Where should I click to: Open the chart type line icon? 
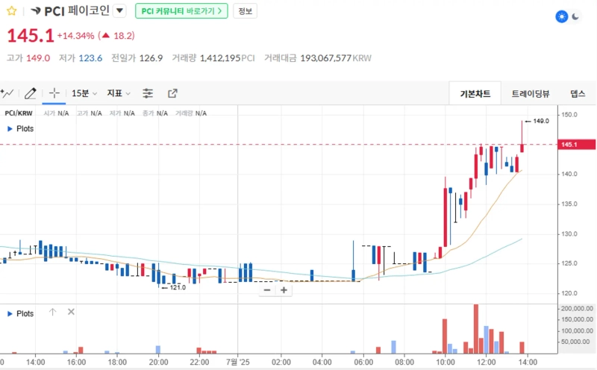point(7,93)
